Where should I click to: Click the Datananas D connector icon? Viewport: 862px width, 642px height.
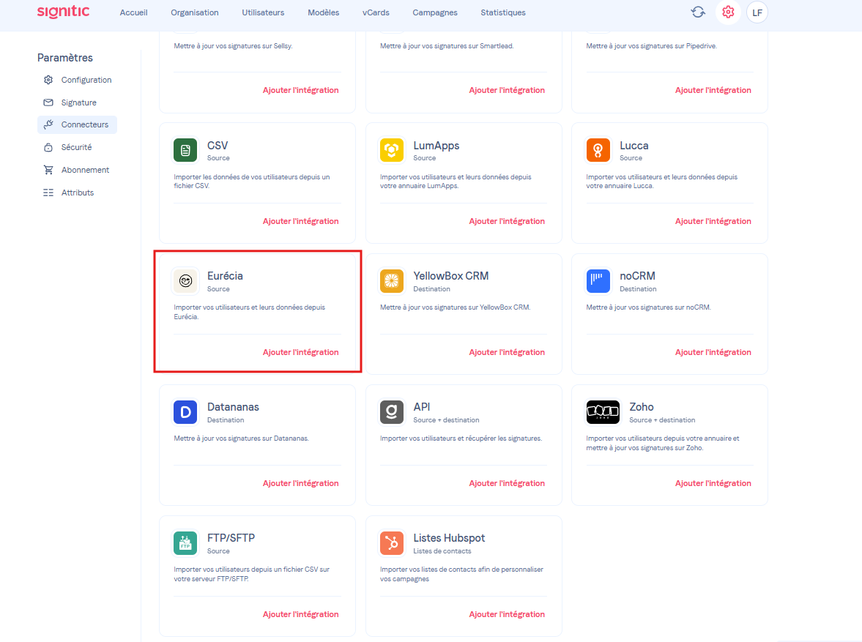pos(185,411)
